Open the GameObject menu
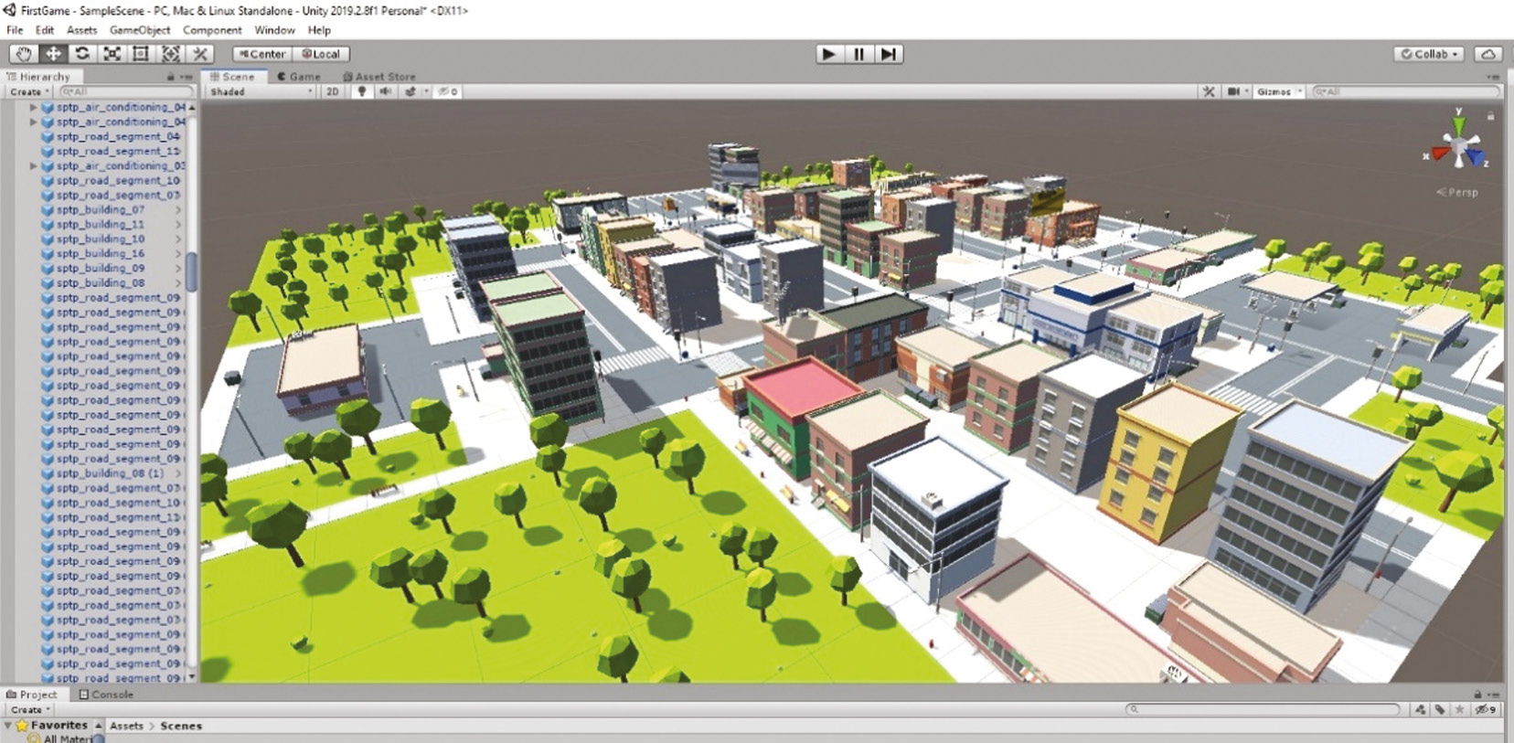 tap(139, 30)
